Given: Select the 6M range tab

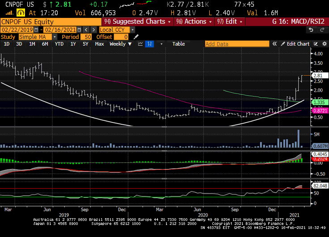Looking at the screenshot, I should [45, 44].
